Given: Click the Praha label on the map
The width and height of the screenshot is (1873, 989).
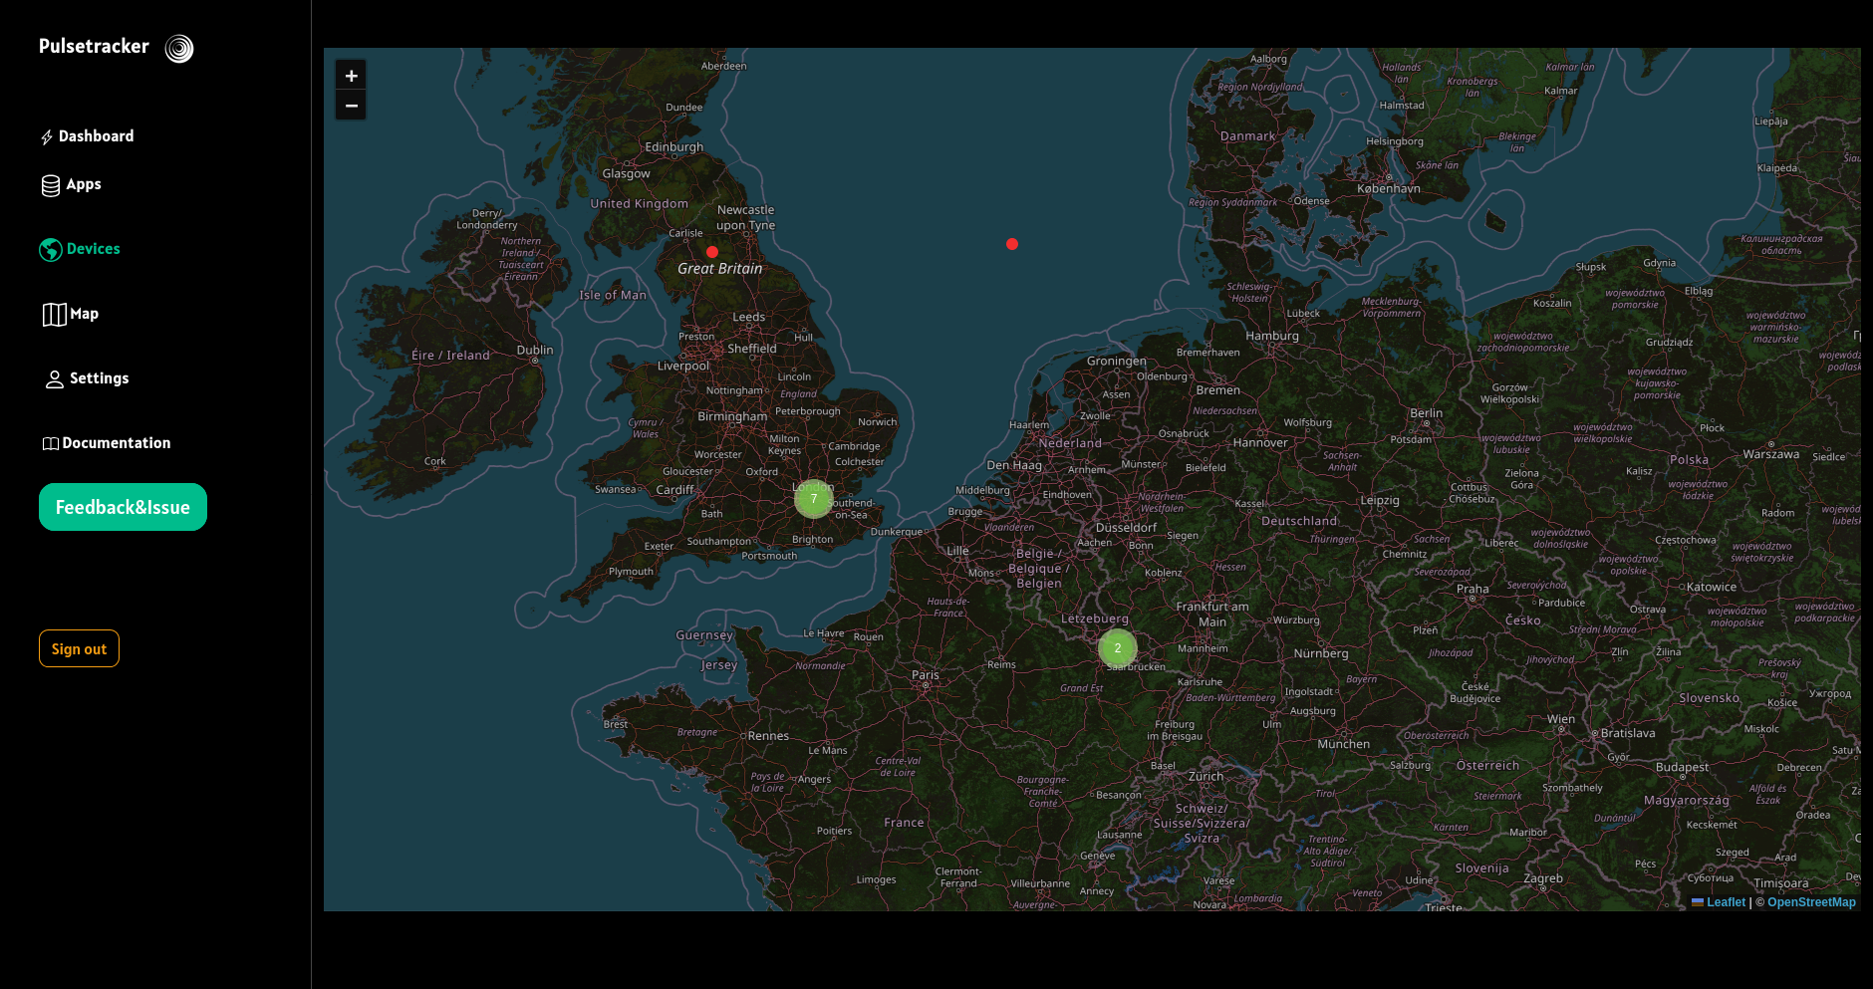Looking at the screenshot, I should tap(1472, 589).
